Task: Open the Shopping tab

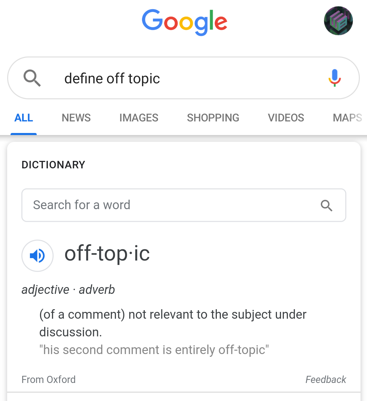Action: click(213, 118)
